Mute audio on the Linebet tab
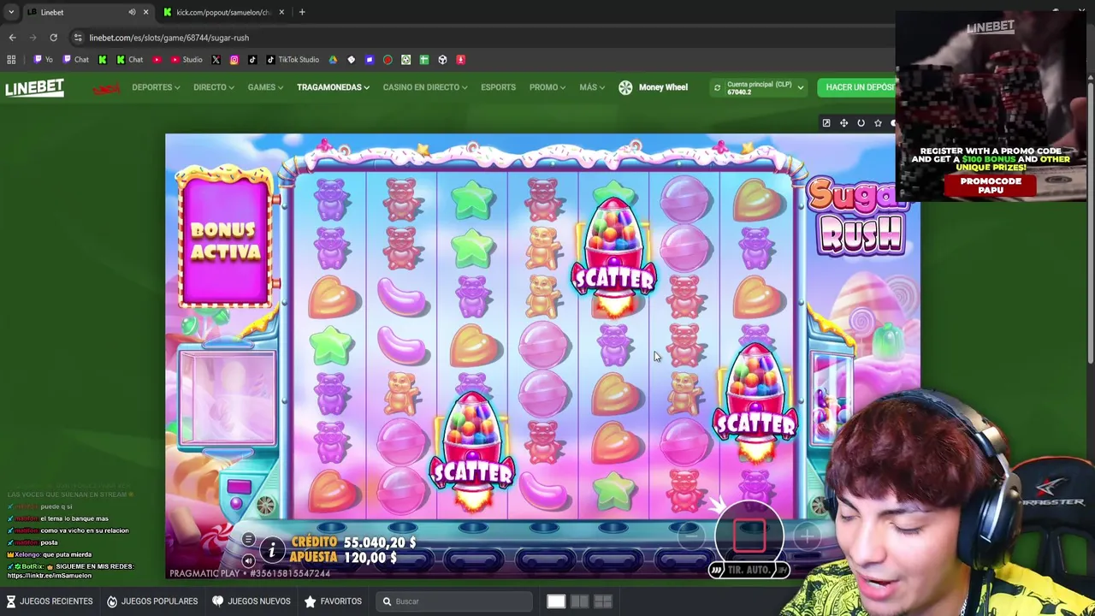Screen dimensions: 1095x616 (132, 12)
